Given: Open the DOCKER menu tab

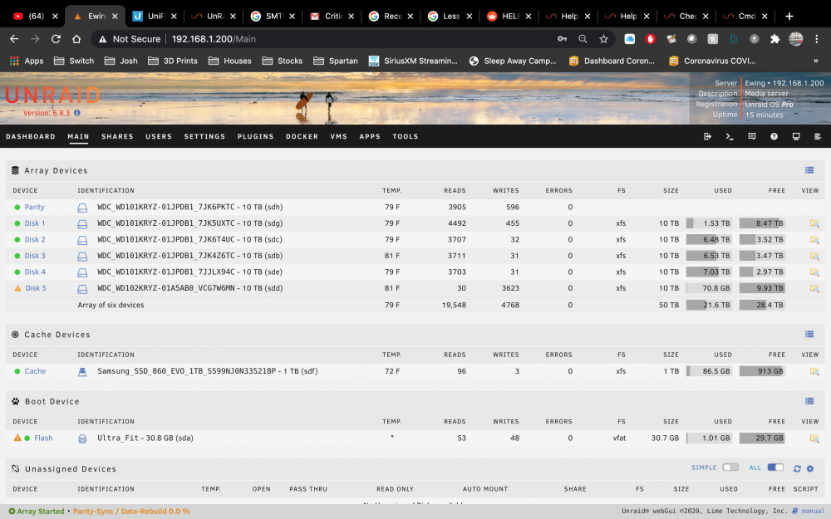Looking at the screenshot, I should point(302,137).
